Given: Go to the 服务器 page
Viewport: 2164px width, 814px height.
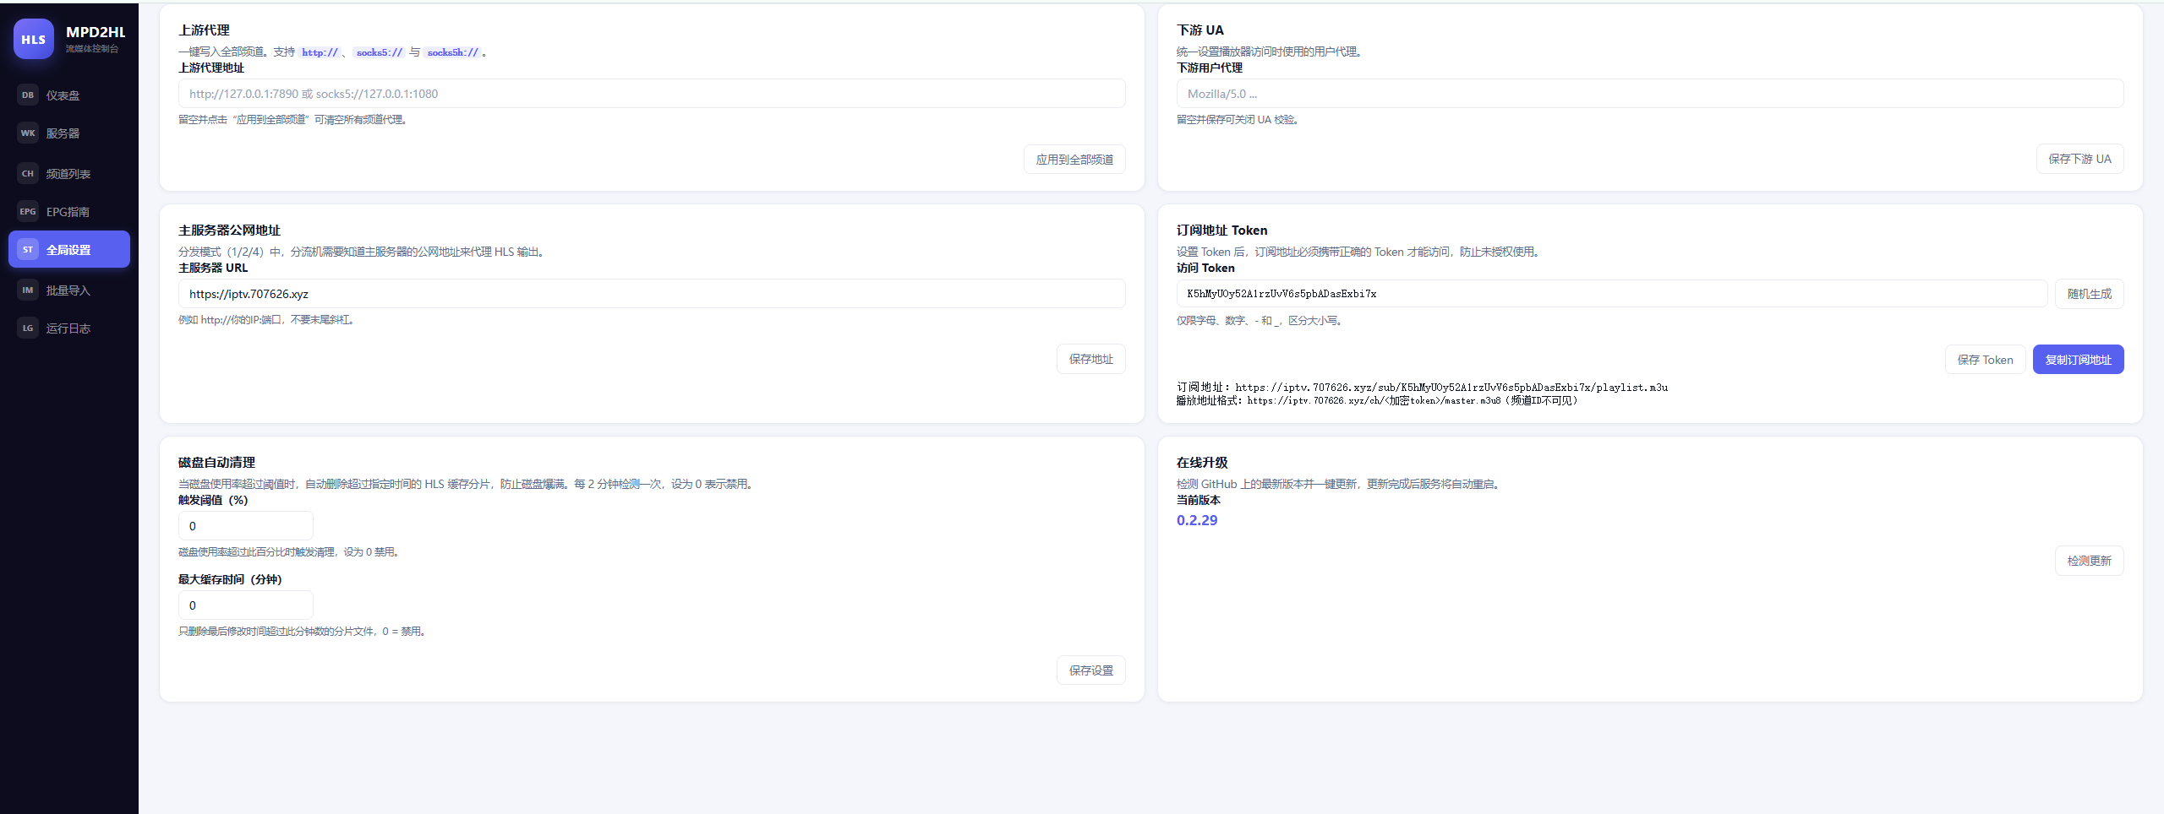Looking at the screenshot, I should click(x=69, y=133).
